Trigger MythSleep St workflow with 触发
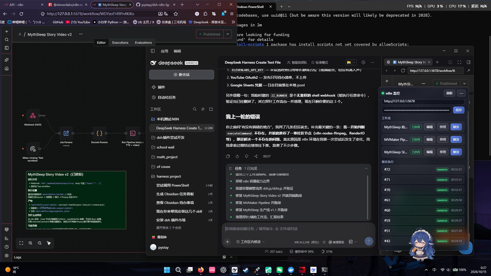Screen dimensions: 491x276 pyautogui.click(x=456, y=152)
